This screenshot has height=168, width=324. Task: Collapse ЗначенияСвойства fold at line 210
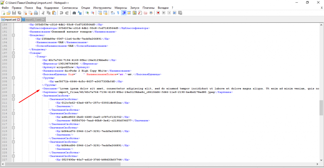13,99
